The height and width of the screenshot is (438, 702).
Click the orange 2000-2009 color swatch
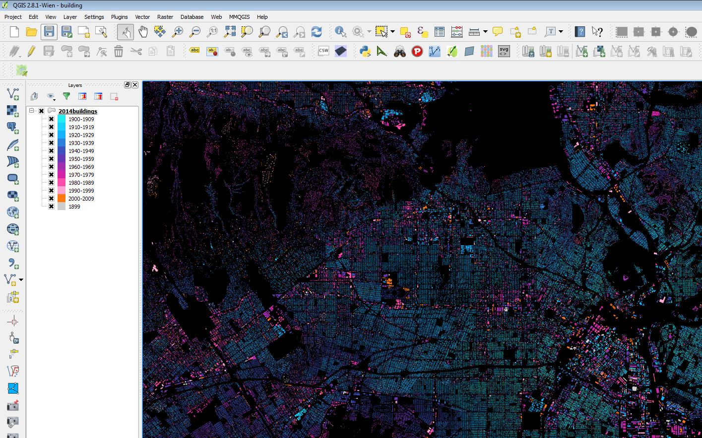[62, 199]
